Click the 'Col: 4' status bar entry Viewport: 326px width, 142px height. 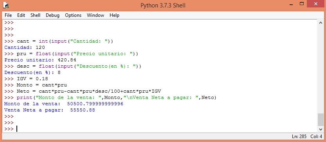point(316,137)
